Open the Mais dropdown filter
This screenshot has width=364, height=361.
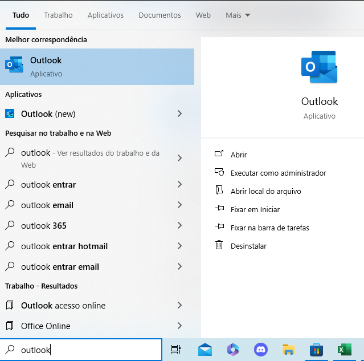(x=238, y=15)
